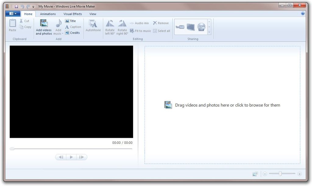Click the Help question mark icon
This screenshot has height=186, width=312.
pos(303,13)
